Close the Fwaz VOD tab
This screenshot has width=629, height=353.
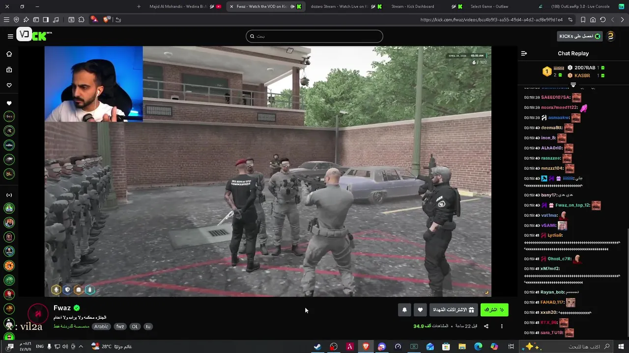coord(231,6)
